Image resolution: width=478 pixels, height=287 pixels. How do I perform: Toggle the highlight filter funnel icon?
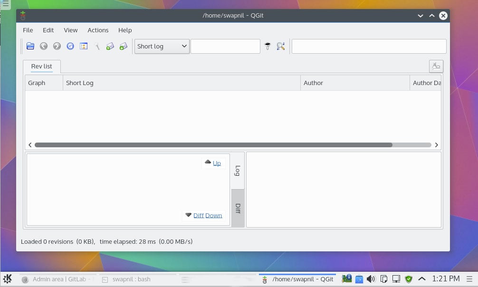point(268,46)
